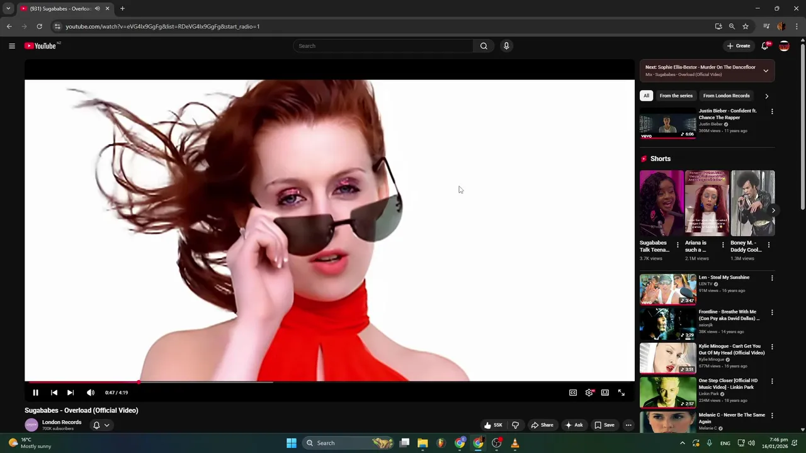Skip to the next video
The image size is (806, 453).
71,393
